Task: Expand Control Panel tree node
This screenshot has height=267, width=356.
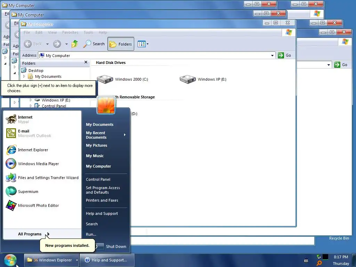Action: coord(31,106)
